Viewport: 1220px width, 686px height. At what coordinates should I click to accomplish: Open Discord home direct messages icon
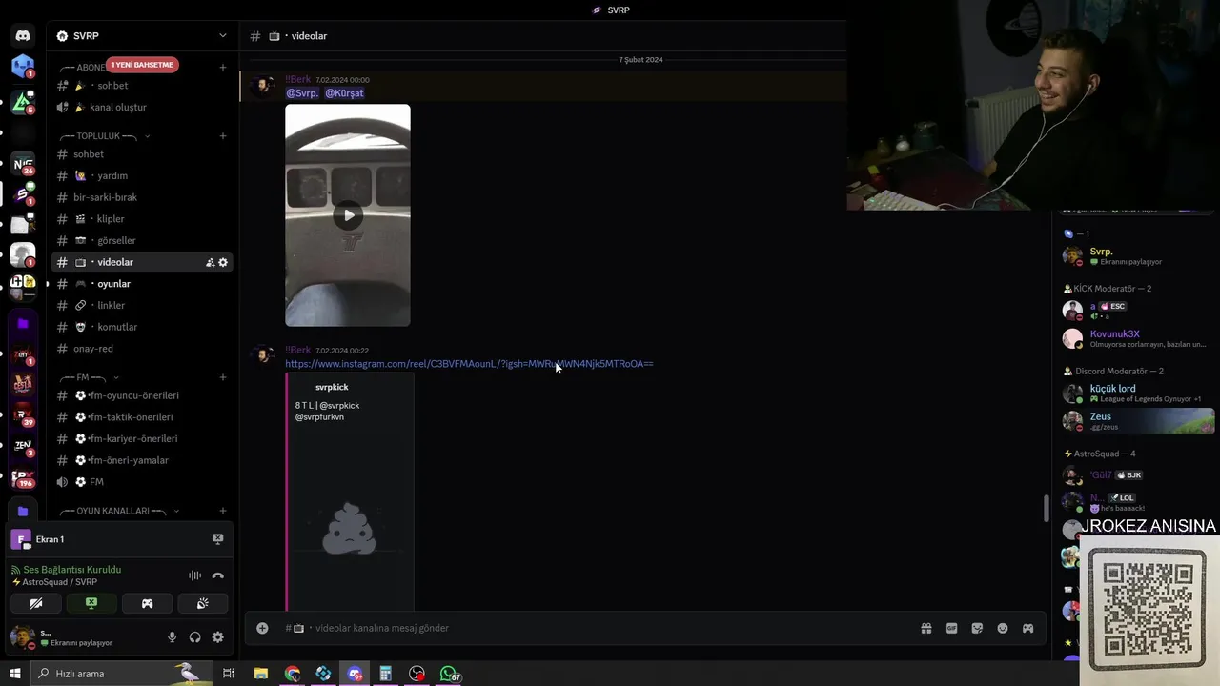tap(23, 36)
